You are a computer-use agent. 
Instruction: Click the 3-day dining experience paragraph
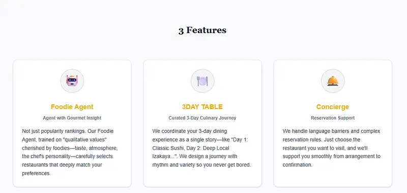(x=201, y=148)
